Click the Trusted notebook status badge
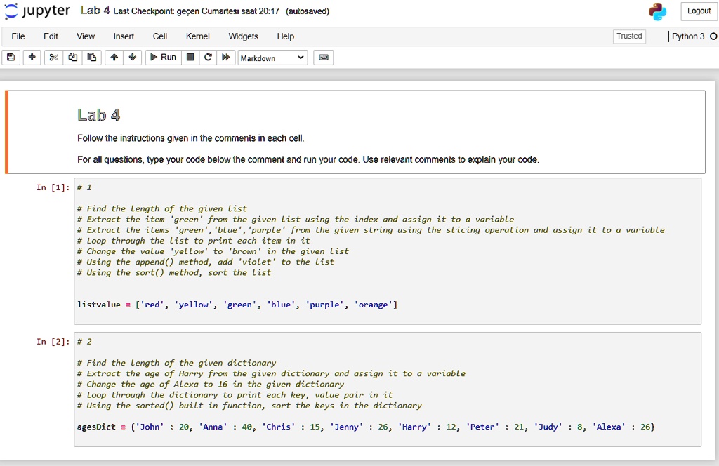The image size is (719, 466). [628, 36]
